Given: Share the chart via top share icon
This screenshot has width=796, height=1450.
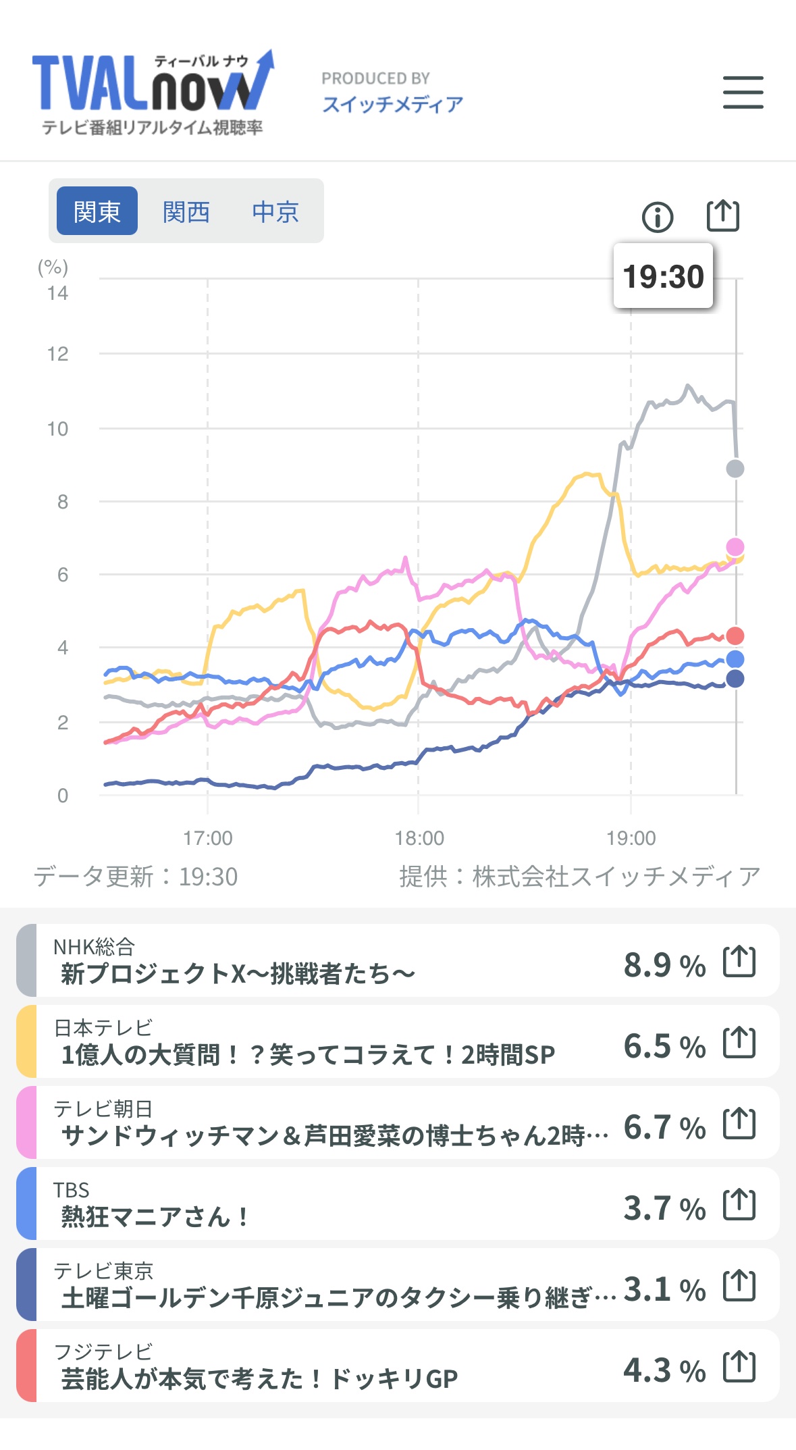Looking at the screenshot, I should point(722,216).
